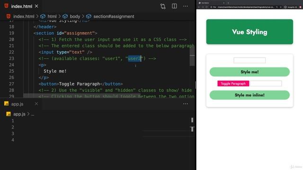The image size is (303, 170).
Task: Click the File scheme indicator in address bar
Action: click(x=213, y=7)
